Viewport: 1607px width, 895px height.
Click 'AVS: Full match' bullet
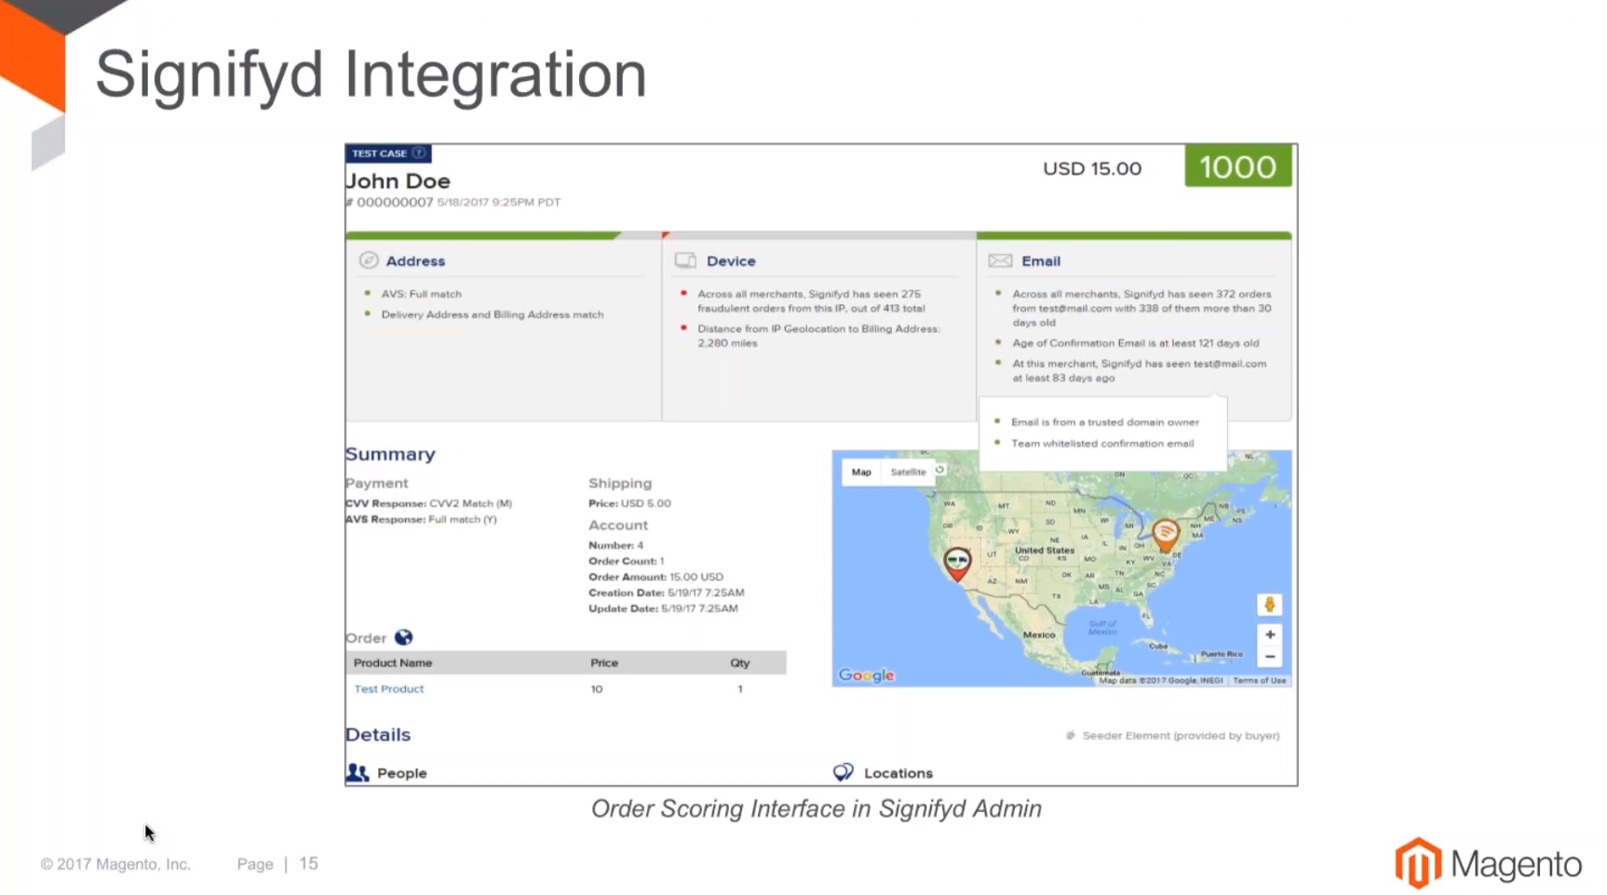point(421,294)
